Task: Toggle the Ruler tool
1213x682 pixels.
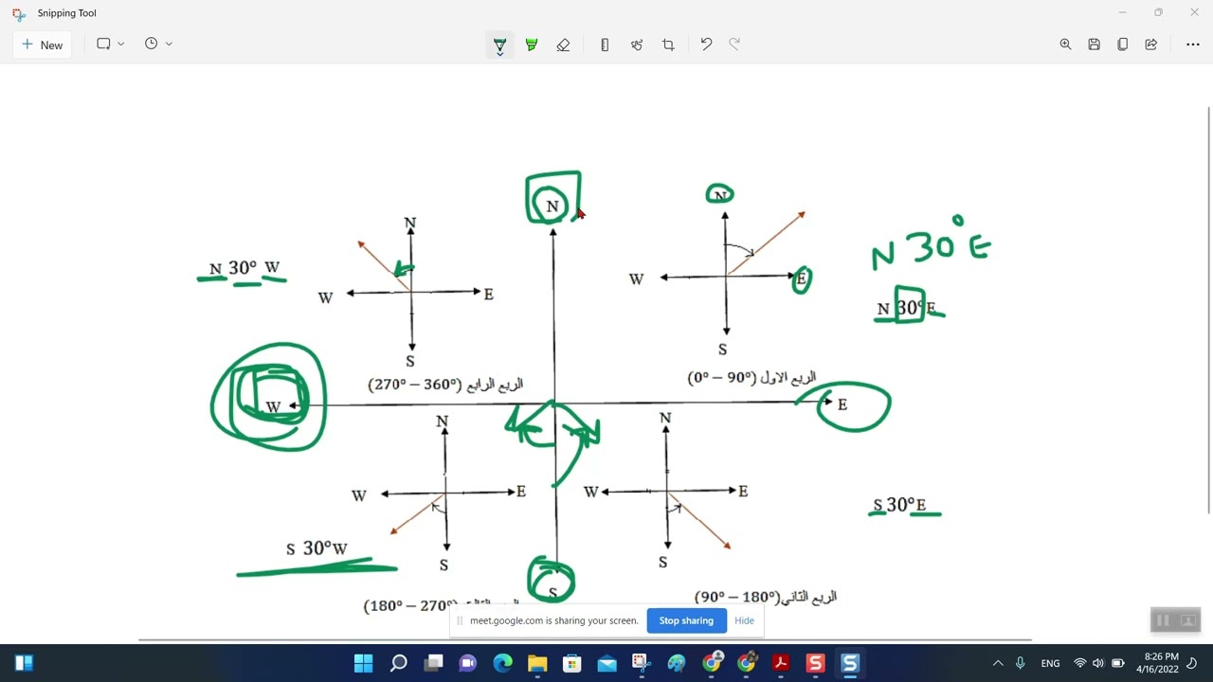Action: point(605,45)
